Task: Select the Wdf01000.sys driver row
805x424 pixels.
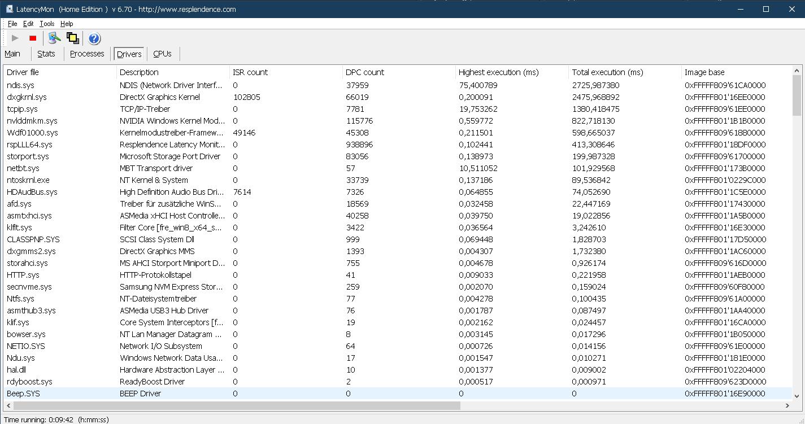Action: click(x=398, y=133)
